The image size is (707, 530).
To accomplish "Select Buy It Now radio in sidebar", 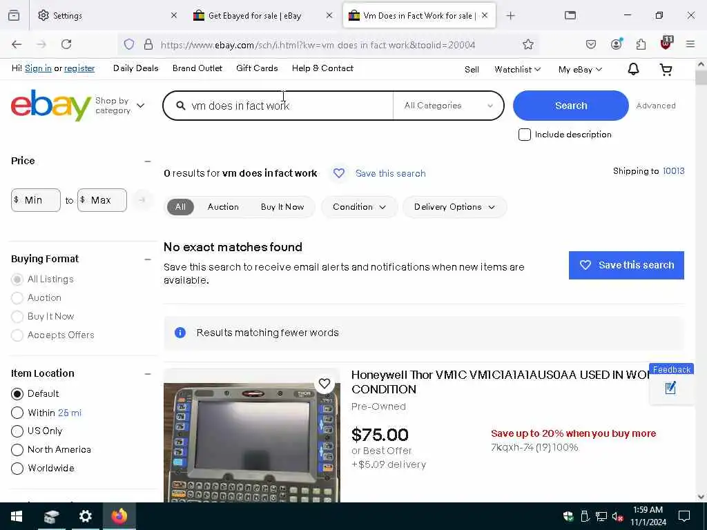I will coord(17,316).
